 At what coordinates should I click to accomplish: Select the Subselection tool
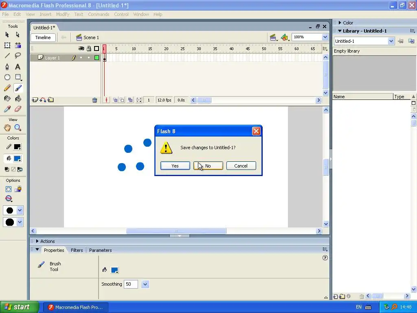[18, 35]
